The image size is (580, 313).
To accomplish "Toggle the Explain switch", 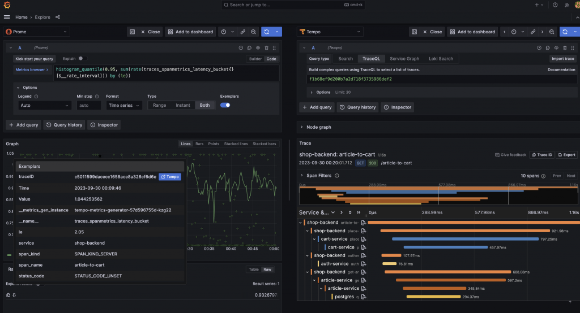I will click(83, 58).
